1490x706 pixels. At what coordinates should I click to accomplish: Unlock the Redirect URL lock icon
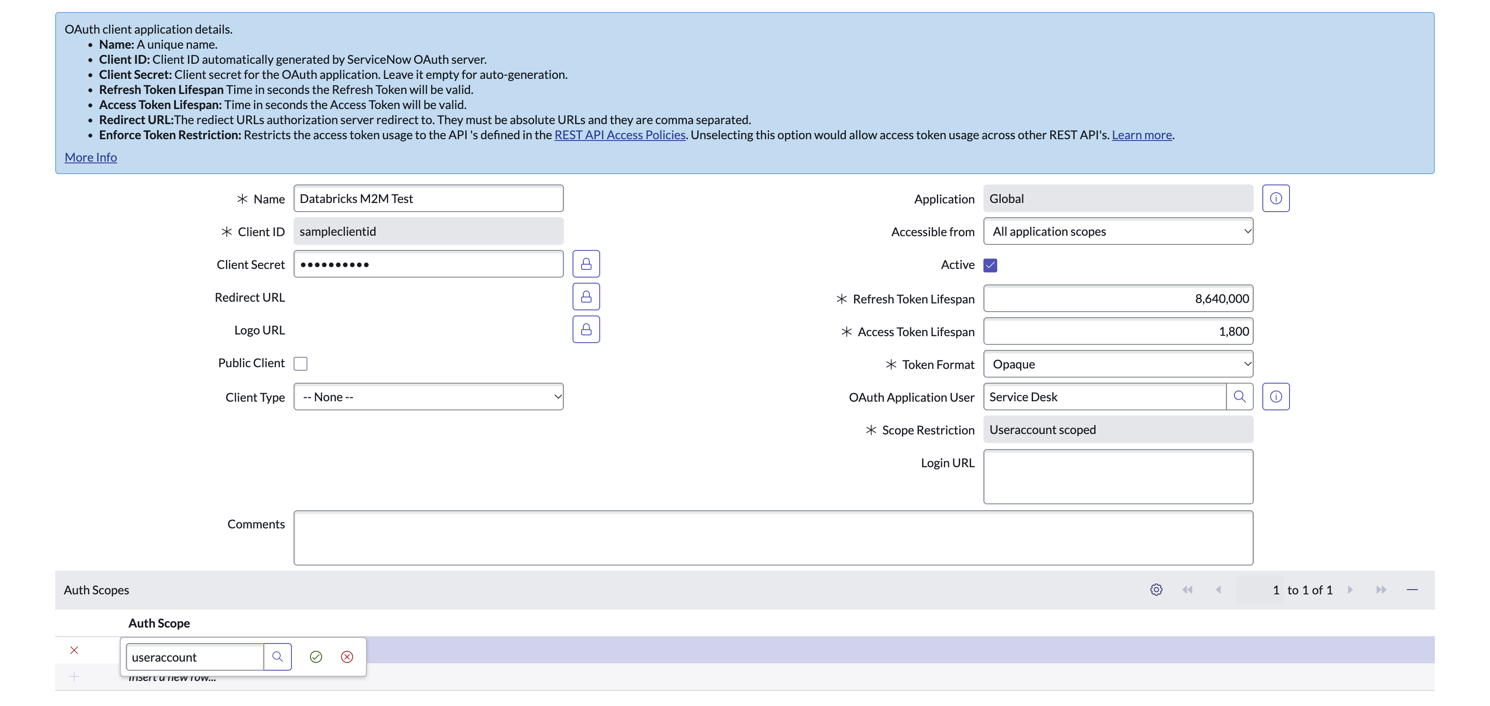[586, 297]
